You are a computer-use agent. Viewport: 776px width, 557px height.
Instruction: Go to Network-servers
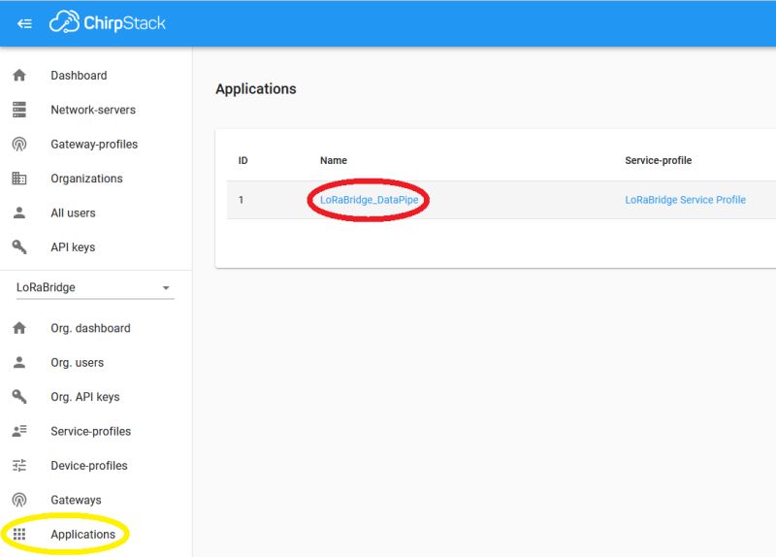pos(93,110)
